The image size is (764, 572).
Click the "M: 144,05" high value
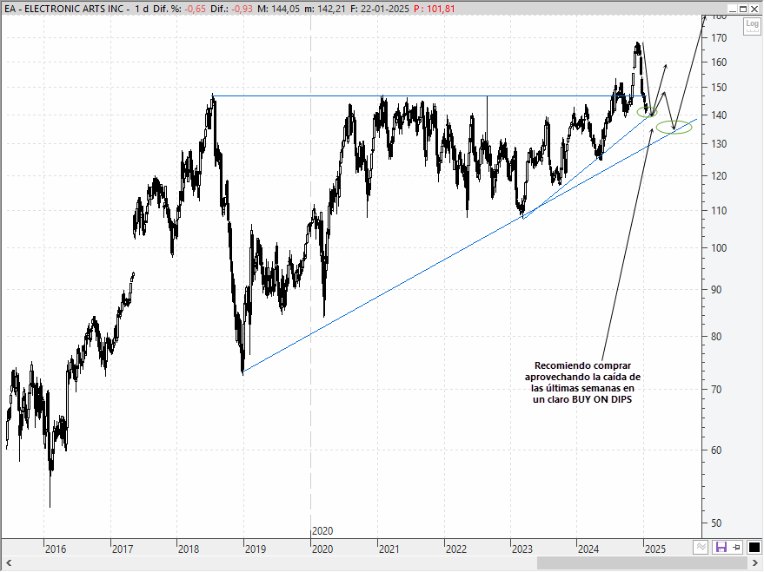point(279,9)
